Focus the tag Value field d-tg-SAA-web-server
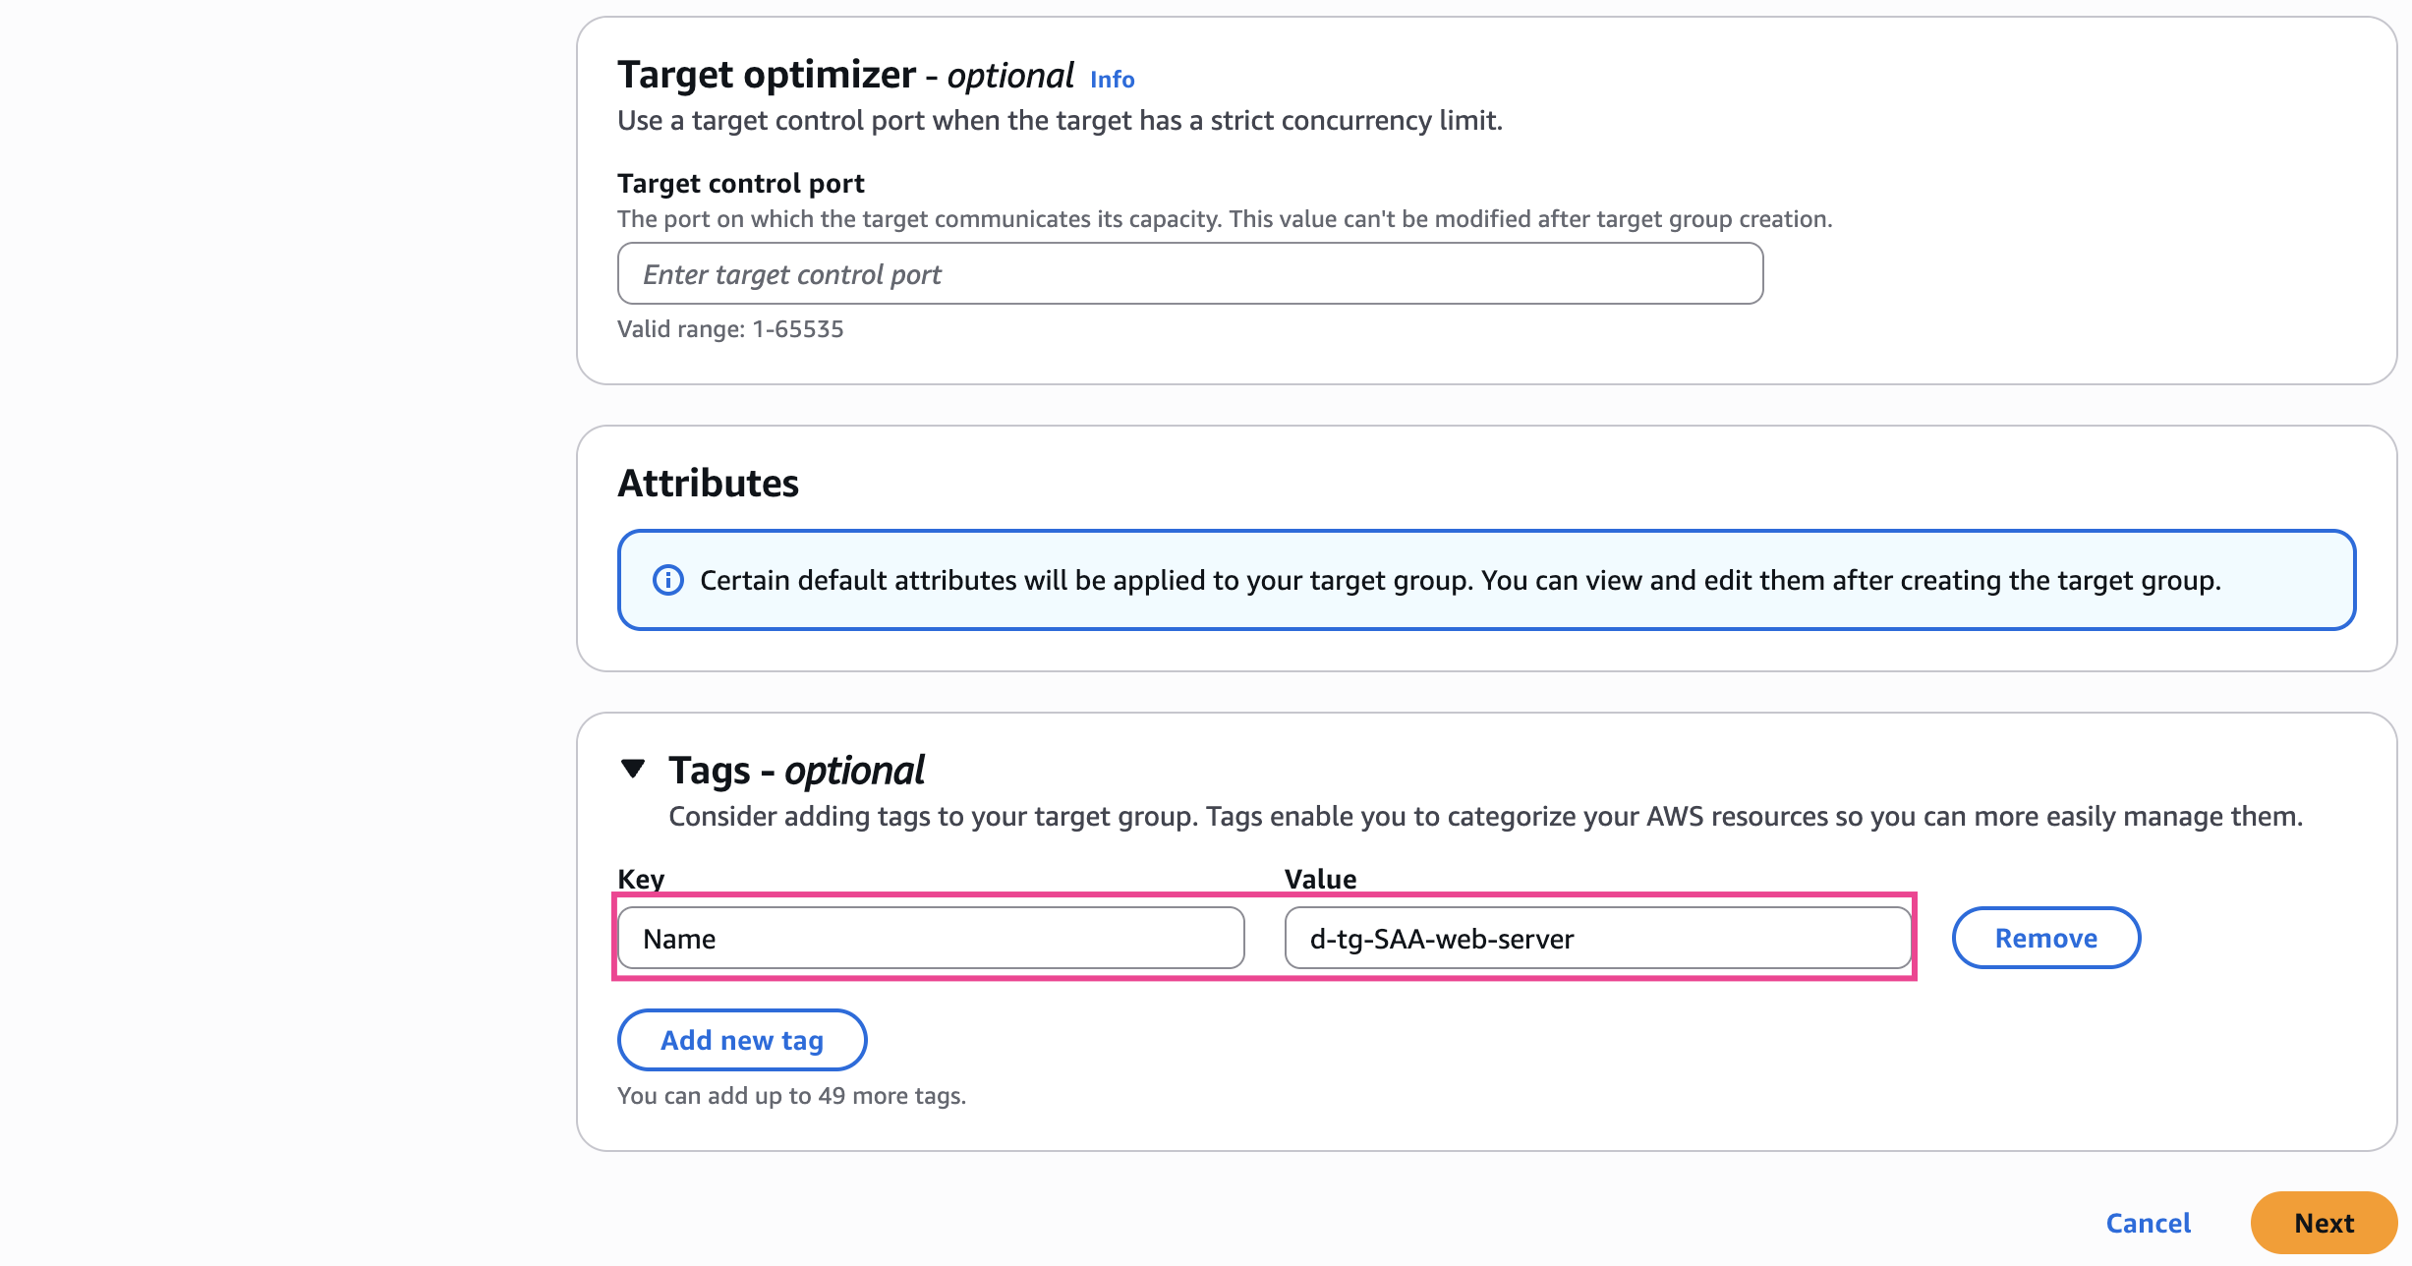Viewport: 2412px width, 1266px height. (1596, 939)
